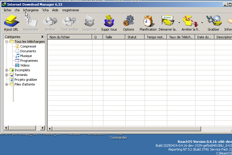Click the categories panel right scroll arrow
Viewport: 232px width, 155px height.
[42, 128]
